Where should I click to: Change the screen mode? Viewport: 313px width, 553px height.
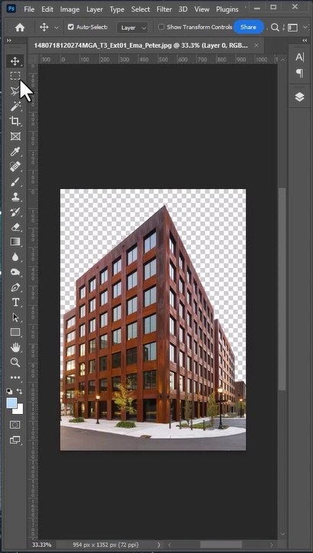pyautogui.click(x=15, y=440)
